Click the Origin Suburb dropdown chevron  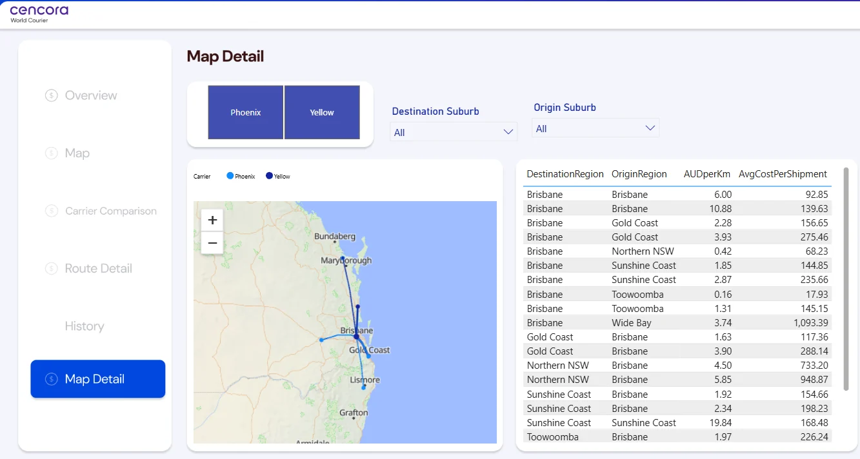[x=650, y=128]
